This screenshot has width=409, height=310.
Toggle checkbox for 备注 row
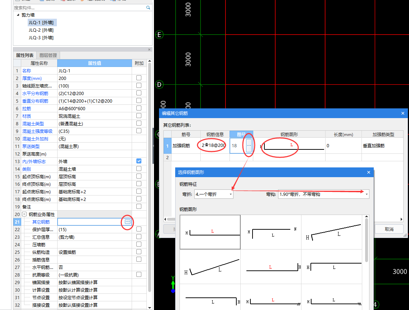click(139, 207)
